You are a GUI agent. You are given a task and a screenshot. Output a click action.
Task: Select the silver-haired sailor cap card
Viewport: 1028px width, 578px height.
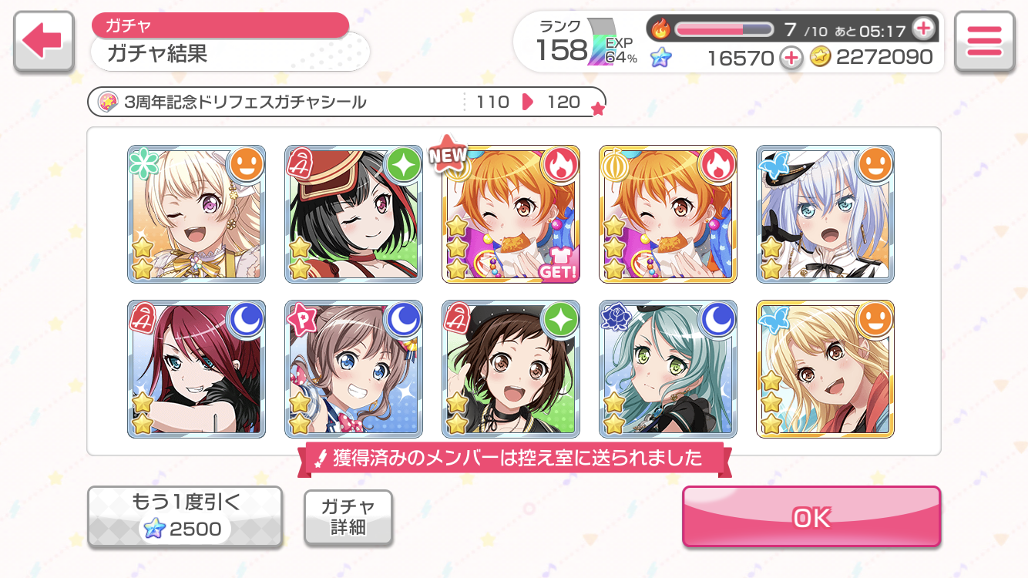[x=825, y=214]
